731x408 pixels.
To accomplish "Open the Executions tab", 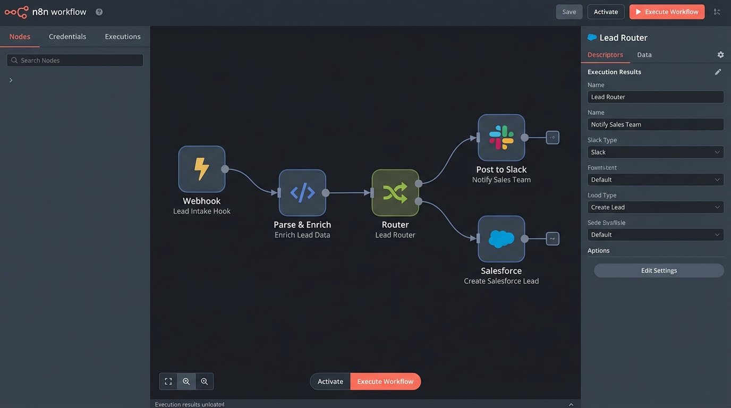I will pyautogui.click(x=123, y=37).
